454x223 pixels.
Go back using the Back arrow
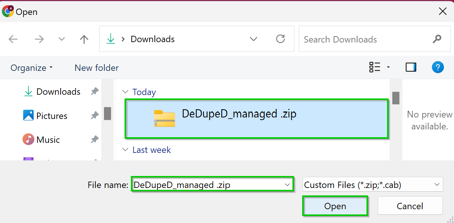click(x=13, y=39)
